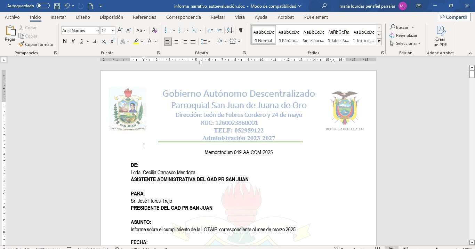This screenshot has height=249, width=475.
Task: Click the Compartir button
Action: pos(454,17)
